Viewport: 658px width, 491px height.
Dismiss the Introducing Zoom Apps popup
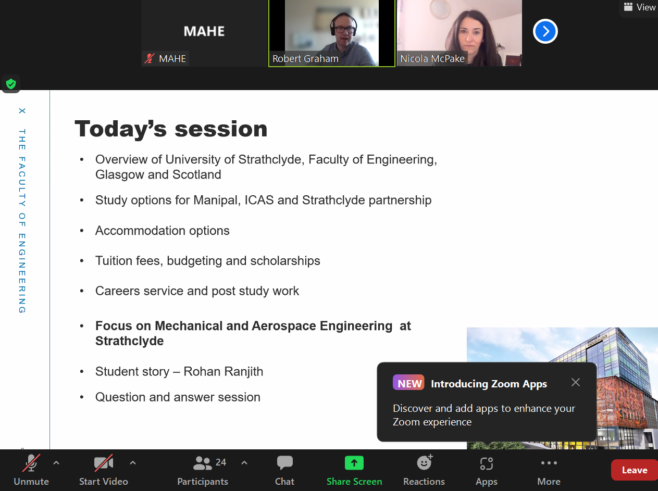pos(575,382)
